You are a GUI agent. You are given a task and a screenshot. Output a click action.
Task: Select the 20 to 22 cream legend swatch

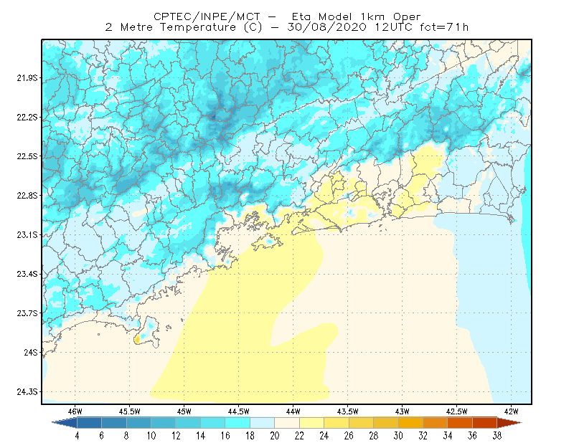coord(287,423)
